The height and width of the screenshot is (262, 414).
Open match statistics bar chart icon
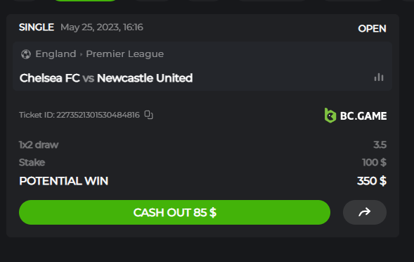point(379,77)
